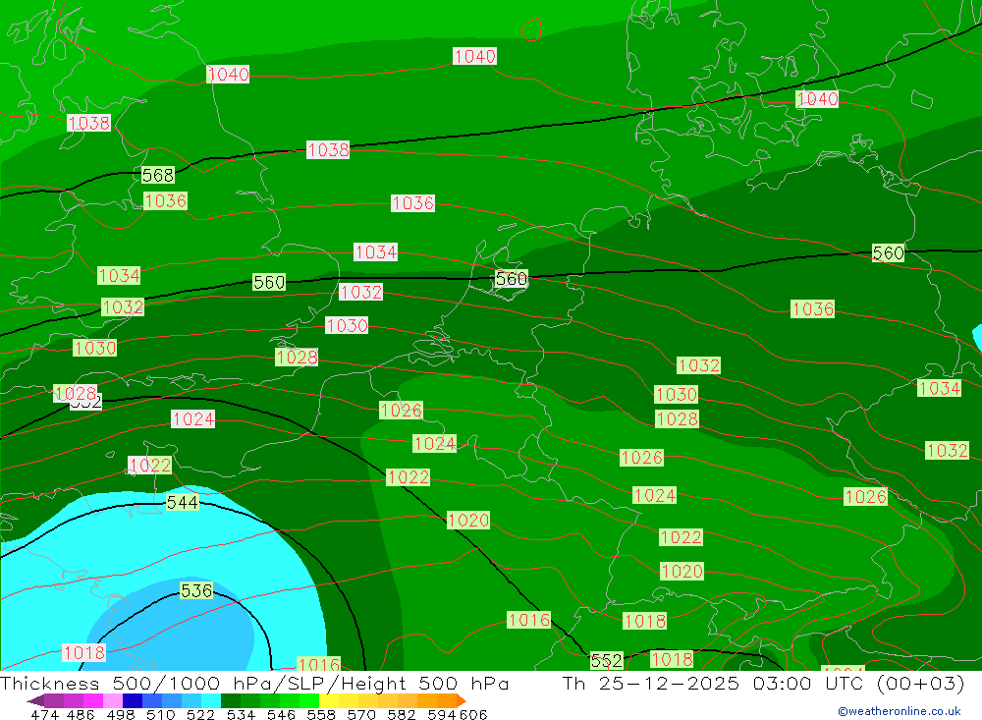Click the 498 legend scale value
The height and width of the screenshot is (720, 982).
[x=119, y=715]
